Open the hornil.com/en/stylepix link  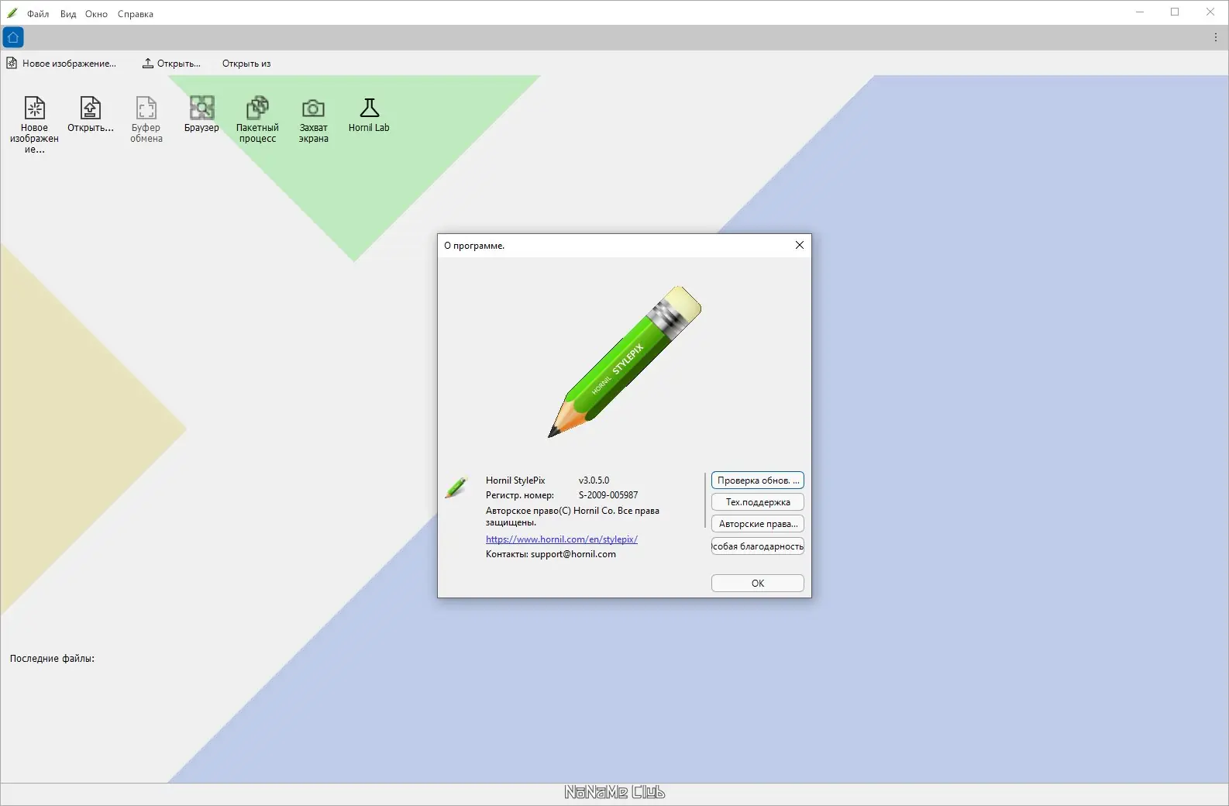pyautogui.click(x=562, y=539)
